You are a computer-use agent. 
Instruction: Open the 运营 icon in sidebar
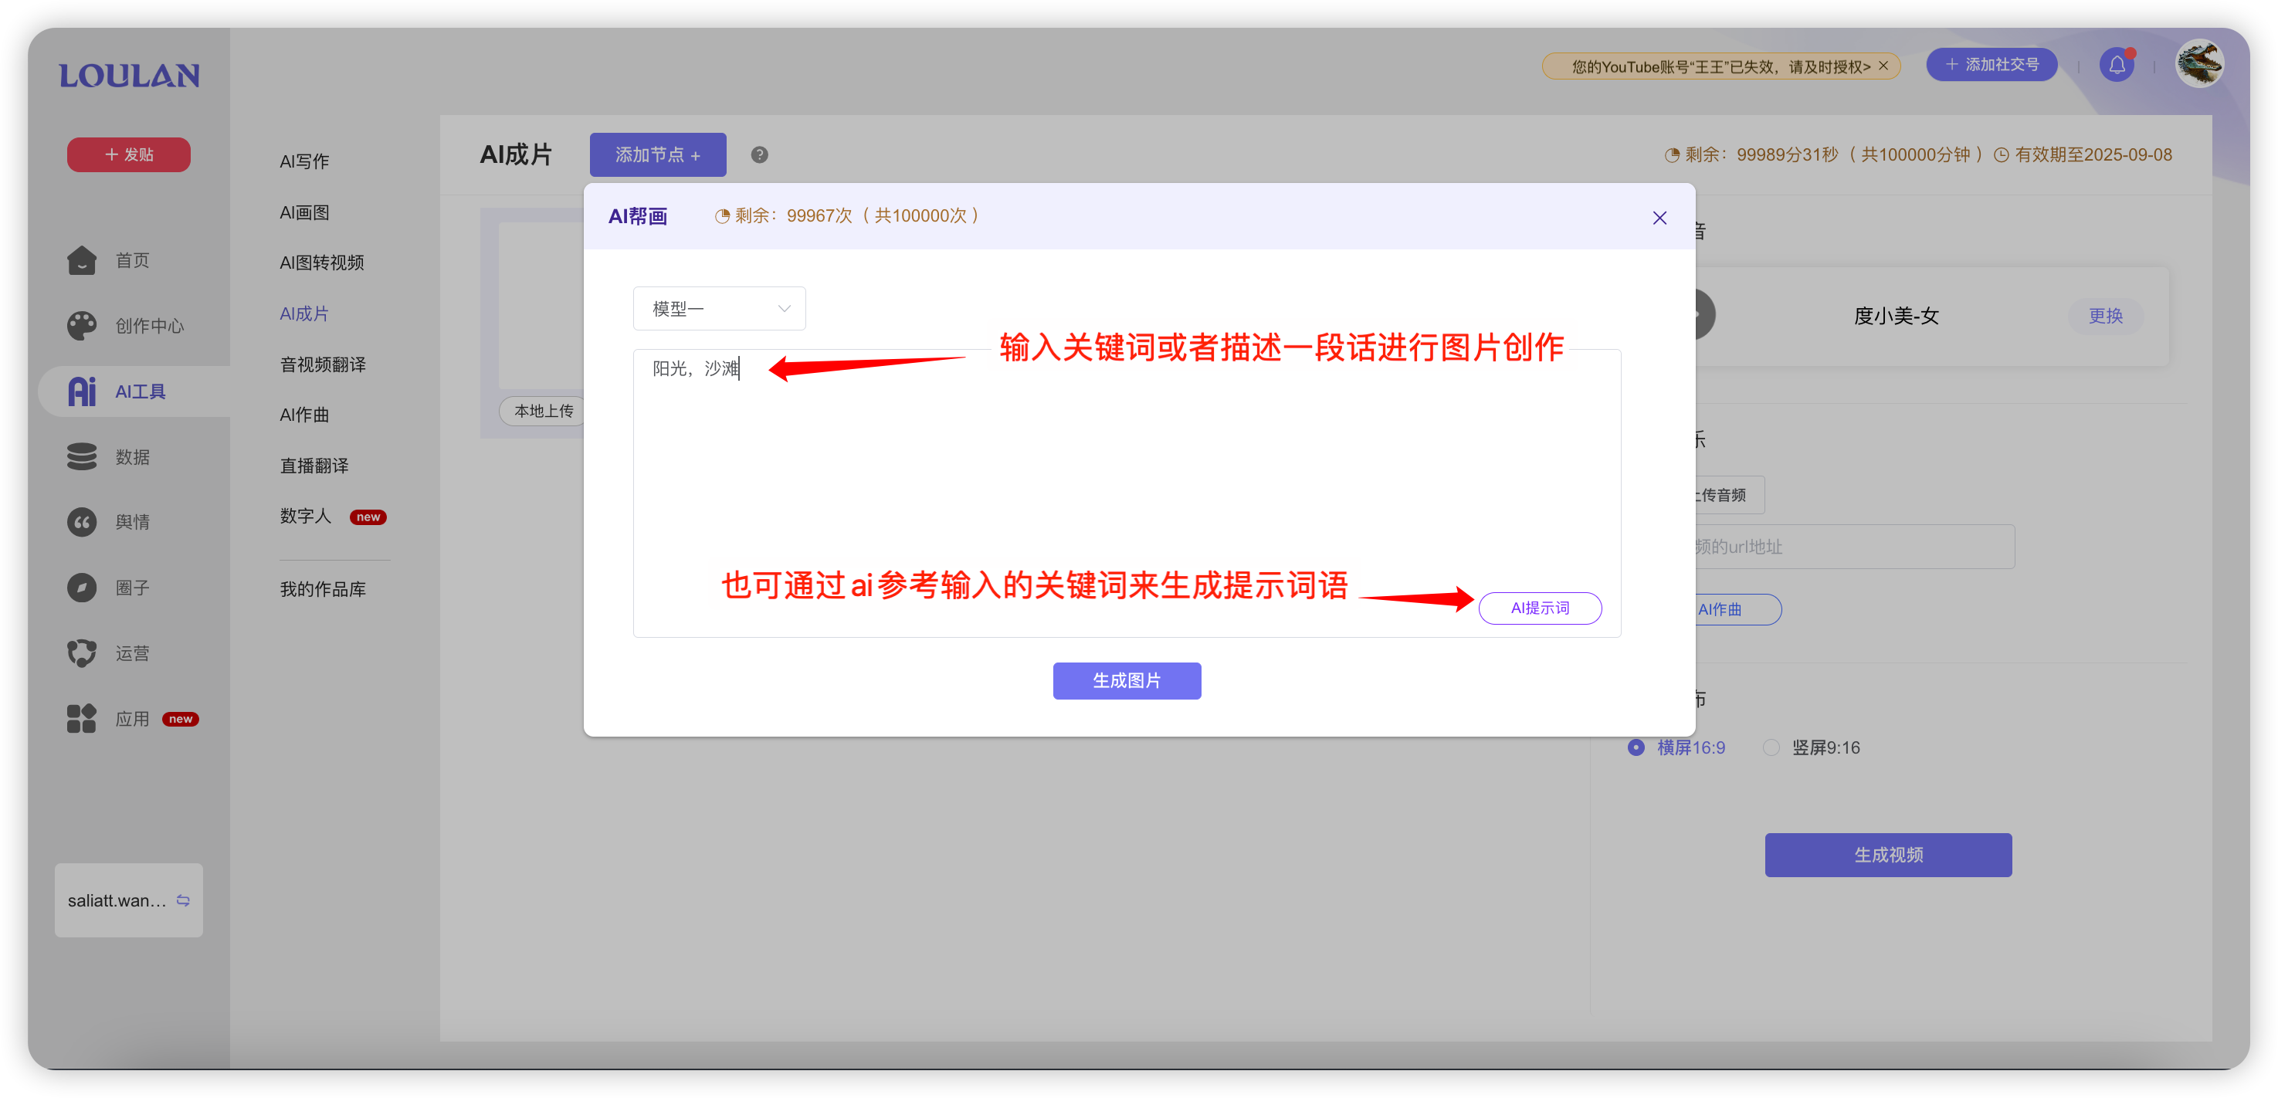(81, 652)
